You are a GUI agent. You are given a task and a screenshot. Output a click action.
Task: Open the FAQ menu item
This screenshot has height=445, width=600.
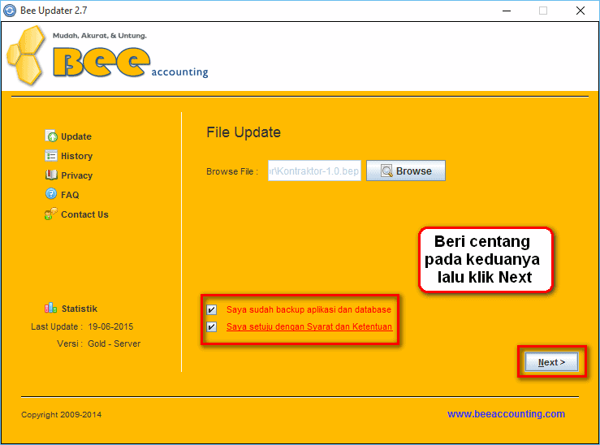tap(70, 195)
